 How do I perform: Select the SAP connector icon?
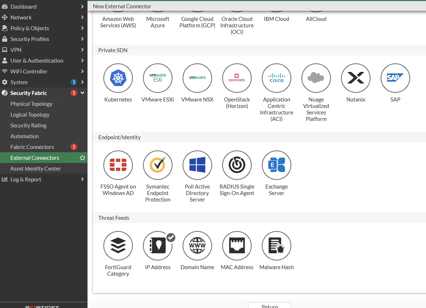pyautogui.click(x=395, y=78)
